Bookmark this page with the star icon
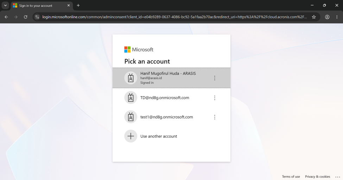 coord(314,17)
